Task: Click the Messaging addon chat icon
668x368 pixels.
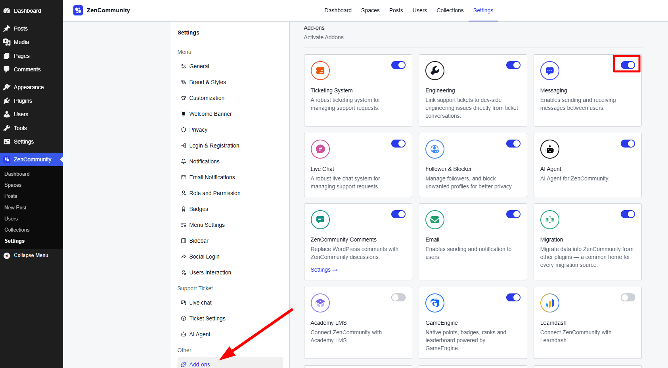Action: [550, 71]
